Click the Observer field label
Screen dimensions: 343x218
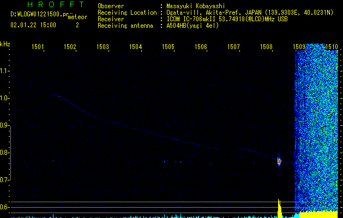[111, 6]
